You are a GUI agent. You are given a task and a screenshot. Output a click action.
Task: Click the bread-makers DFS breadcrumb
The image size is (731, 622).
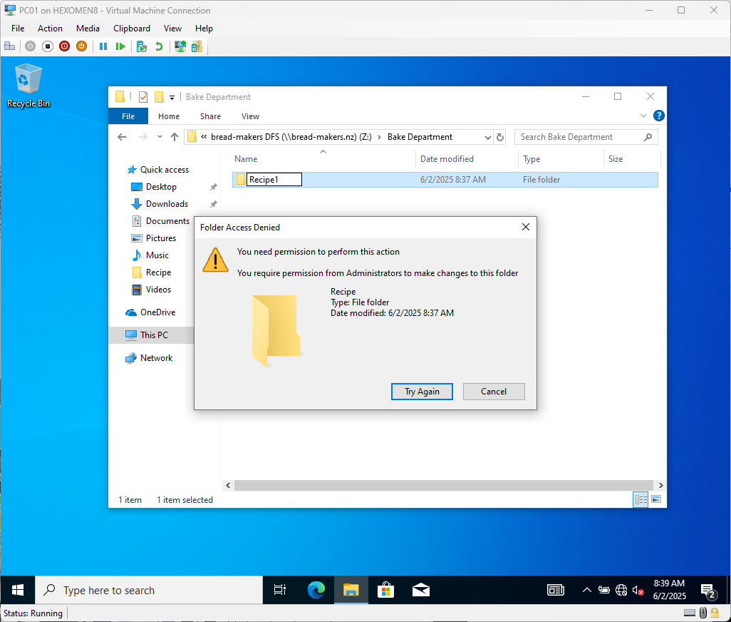pyautogui.click(x=291, y=137)
